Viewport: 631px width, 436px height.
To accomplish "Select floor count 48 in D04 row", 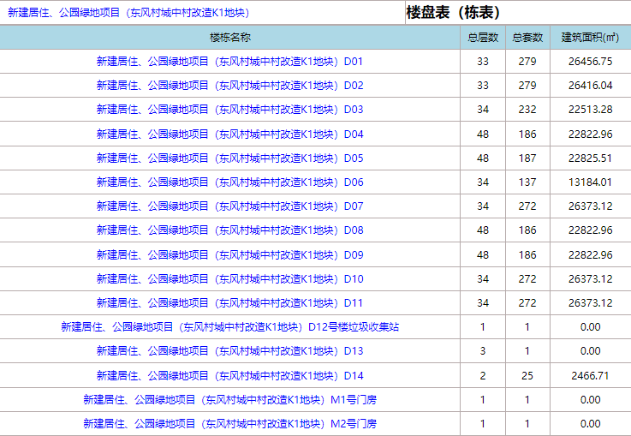I will coord(483,134).
